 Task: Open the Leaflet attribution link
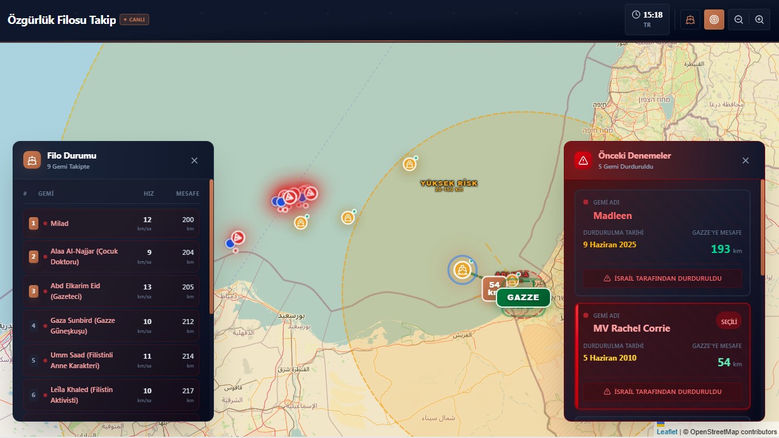pyautogui.click(x=667, y=432)
